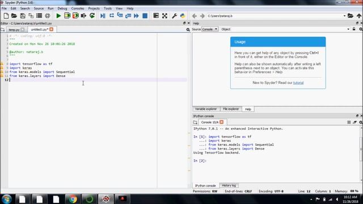
Task: Open editor find search icon
Action: 188,29
